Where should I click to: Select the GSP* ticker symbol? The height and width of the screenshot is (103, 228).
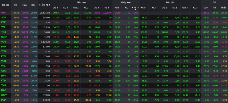4,95
